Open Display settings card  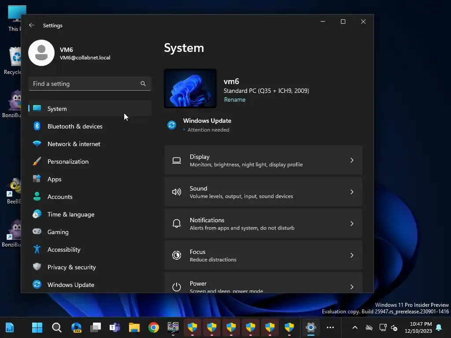263,160
